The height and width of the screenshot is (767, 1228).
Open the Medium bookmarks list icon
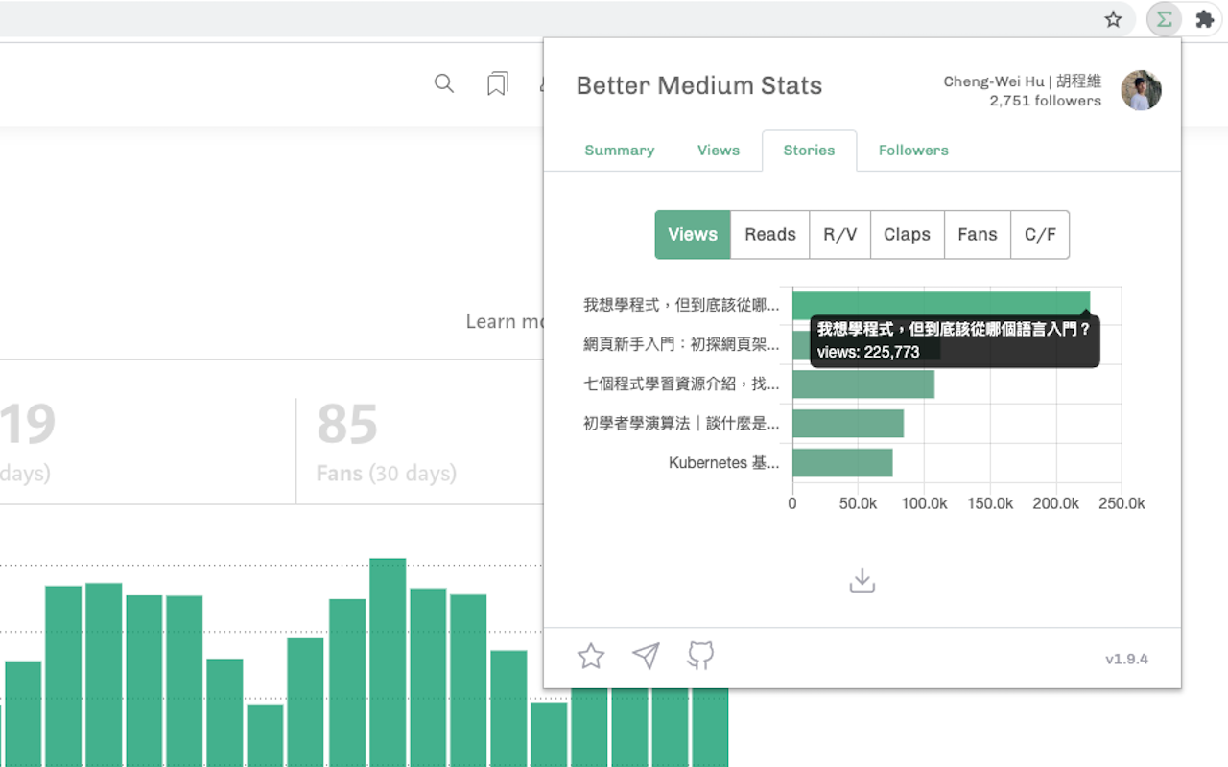tap(497, 84)
